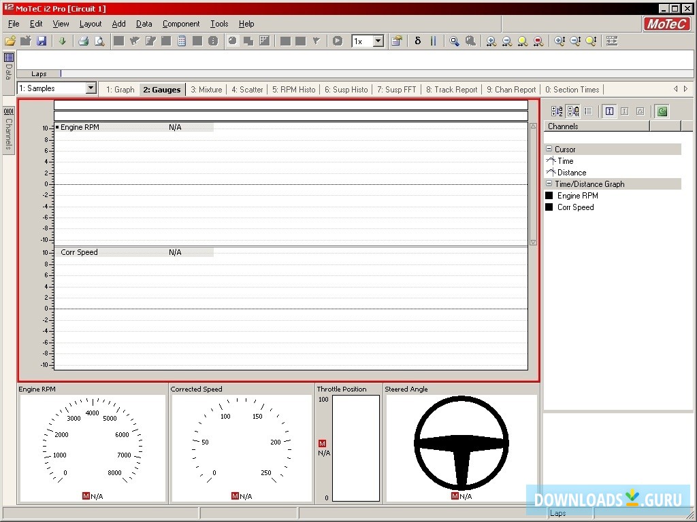Collapse the Cursor group
The width and height of the screenshot is (697, 522).
549,149
